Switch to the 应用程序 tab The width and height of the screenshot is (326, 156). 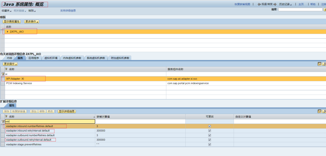pyautogui.click(x=34, y=58)
